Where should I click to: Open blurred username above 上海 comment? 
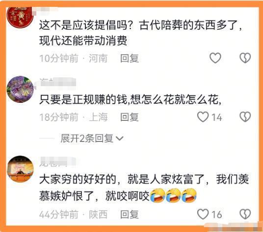click(x=57, y=82)
